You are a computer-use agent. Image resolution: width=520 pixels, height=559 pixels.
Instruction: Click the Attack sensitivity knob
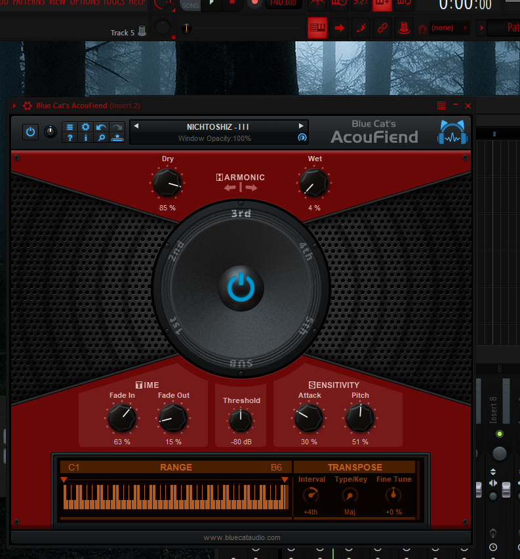(x=309, y=418)
